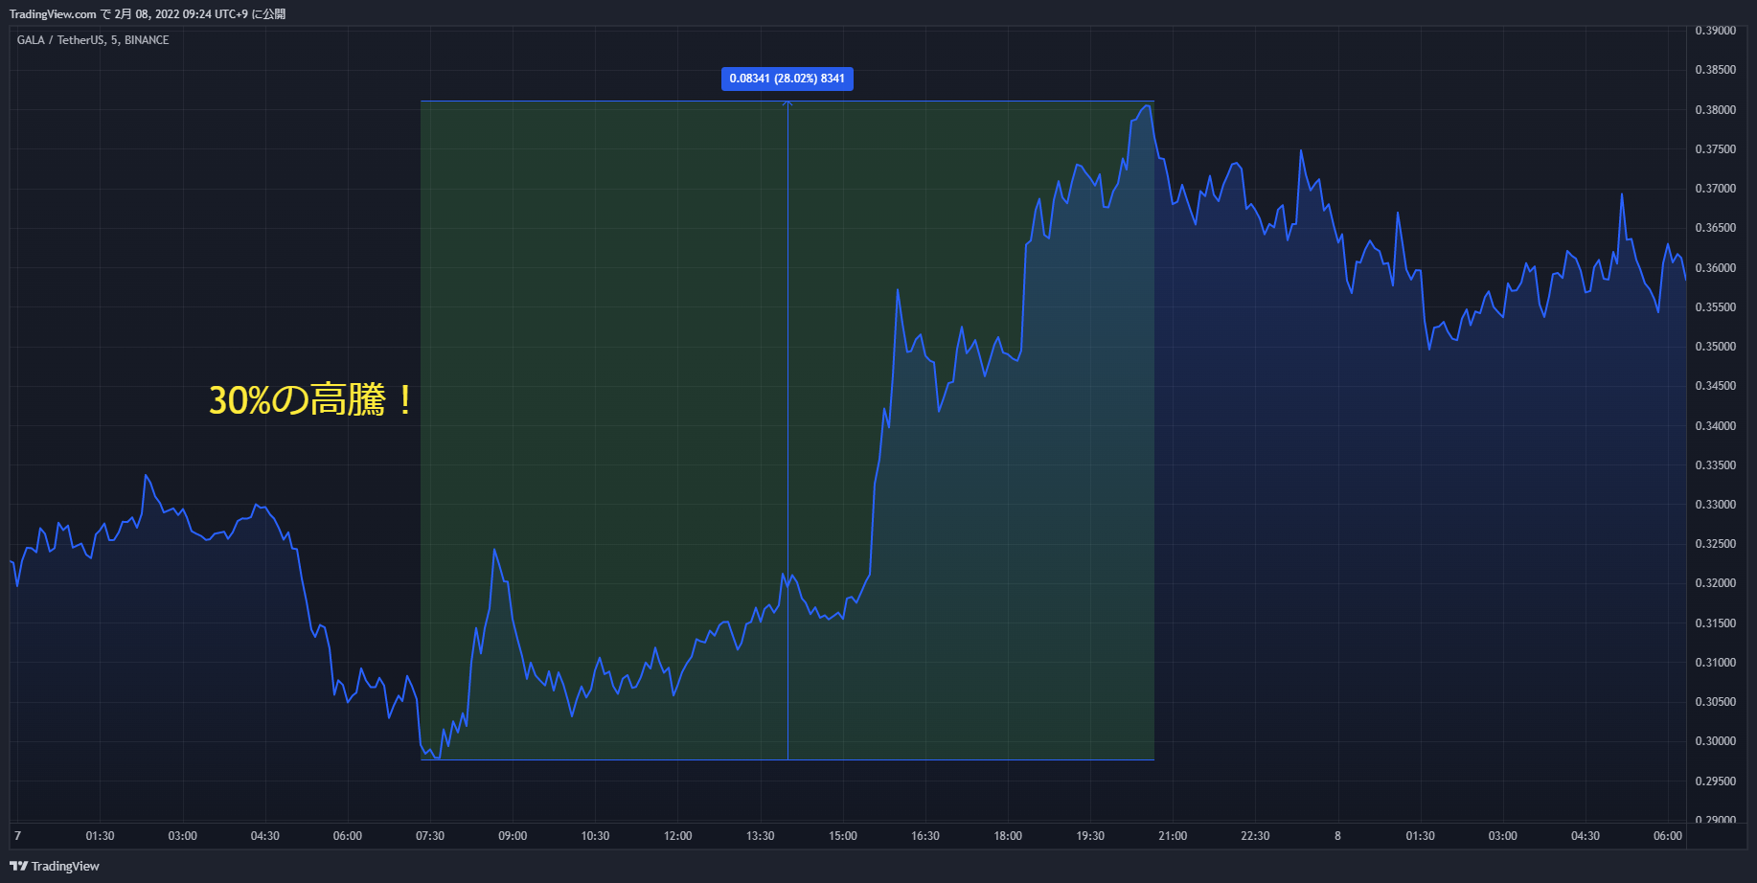Click the date label 8 on time axis
The image size is (1757, 883).
click(1337, 836)
